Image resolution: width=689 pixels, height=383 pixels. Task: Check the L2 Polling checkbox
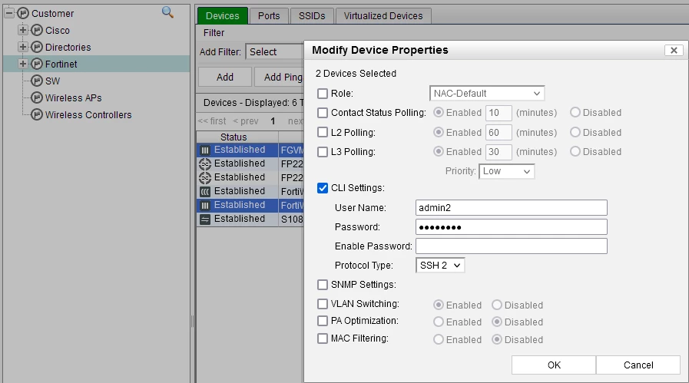coord(323,132)
